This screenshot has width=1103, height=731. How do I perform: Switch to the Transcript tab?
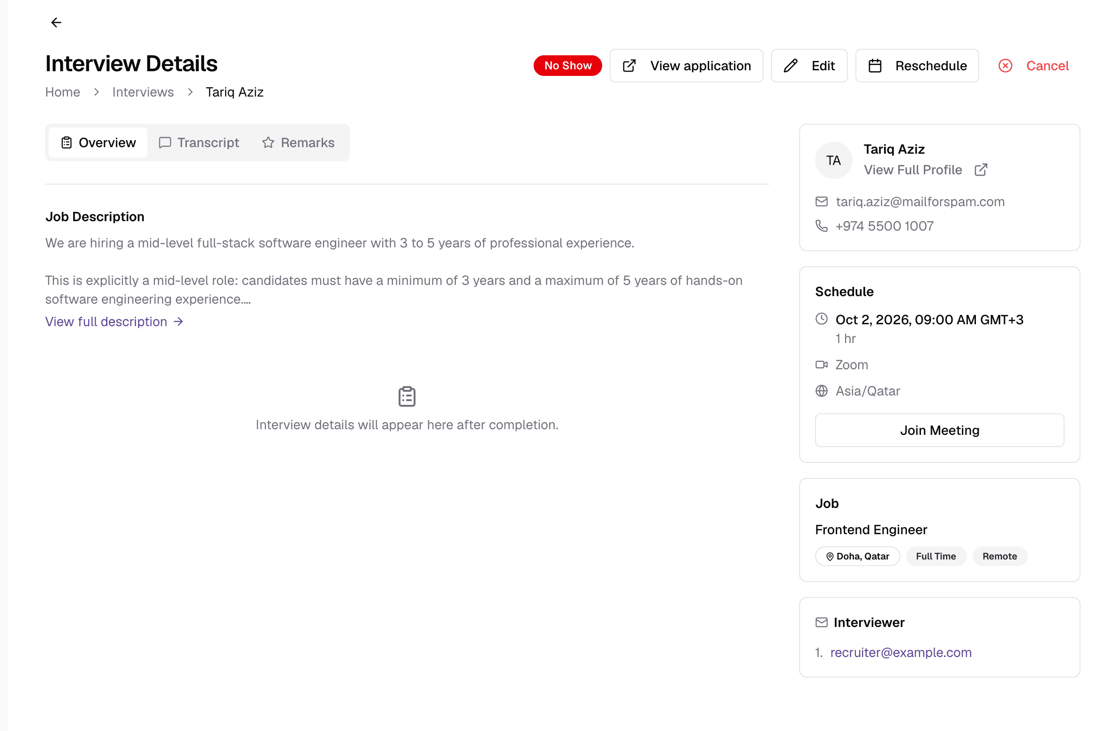199,142
